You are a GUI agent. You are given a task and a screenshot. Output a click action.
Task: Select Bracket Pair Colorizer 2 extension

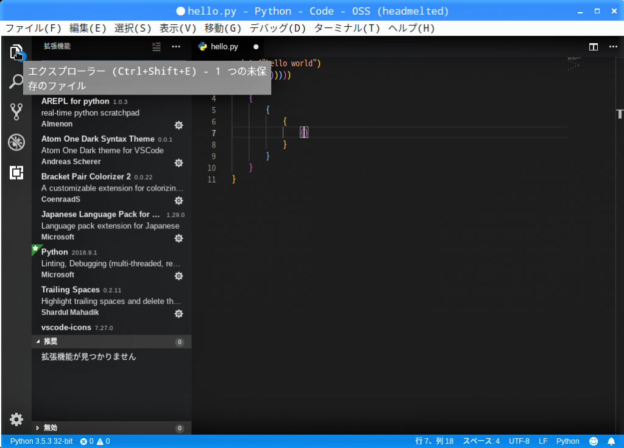coord(112,188)
